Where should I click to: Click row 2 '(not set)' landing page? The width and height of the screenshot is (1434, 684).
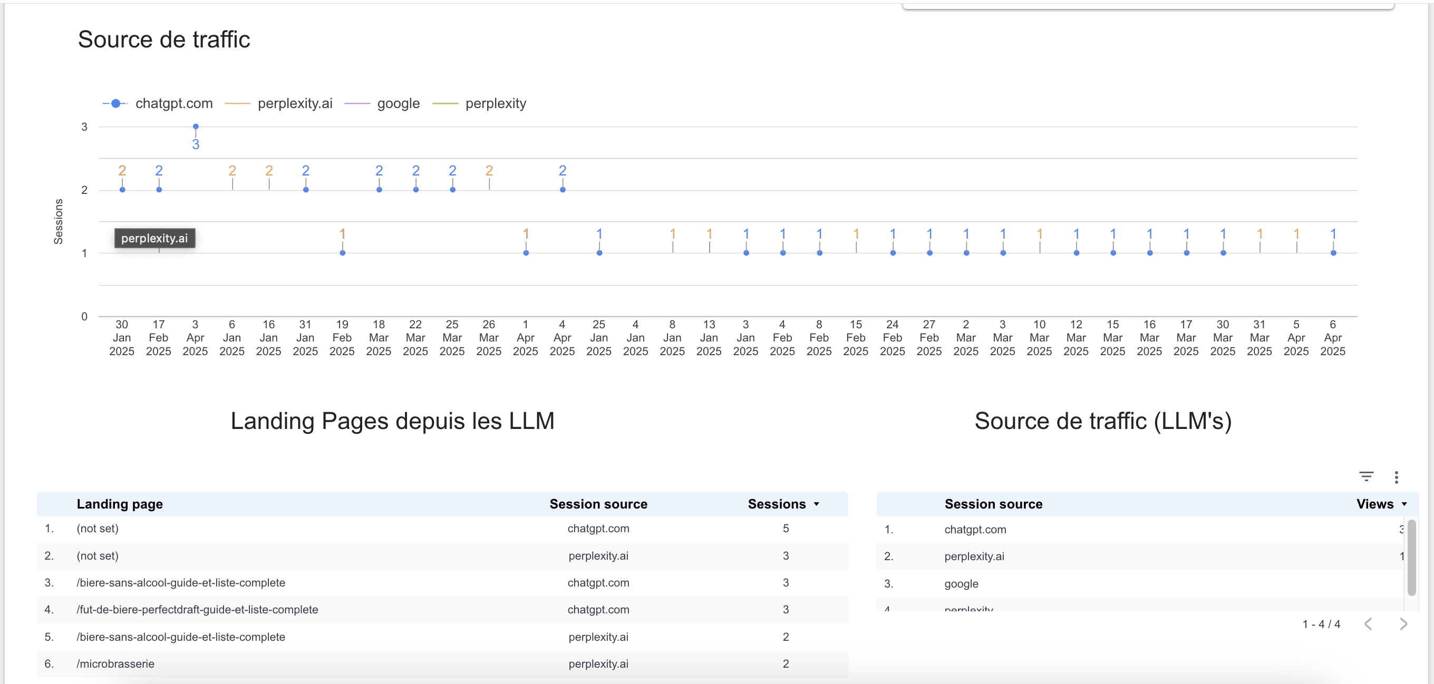tap(98, 556)
